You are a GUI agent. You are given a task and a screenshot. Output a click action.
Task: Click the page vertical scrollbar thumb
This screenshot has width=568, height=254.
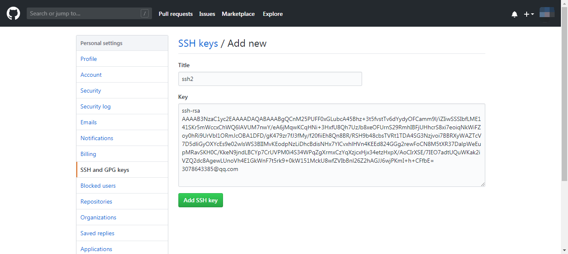pyautogui.click(x=564, y=94)
